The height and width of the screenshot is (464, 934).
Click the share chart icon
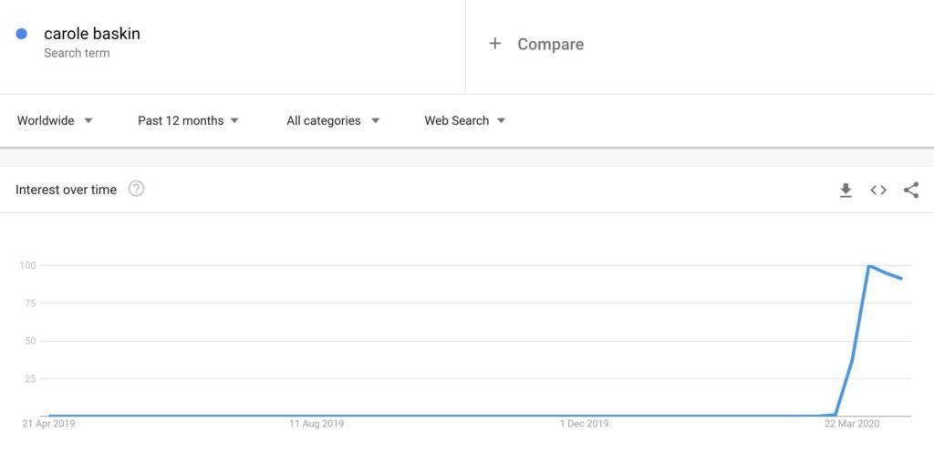910,190
